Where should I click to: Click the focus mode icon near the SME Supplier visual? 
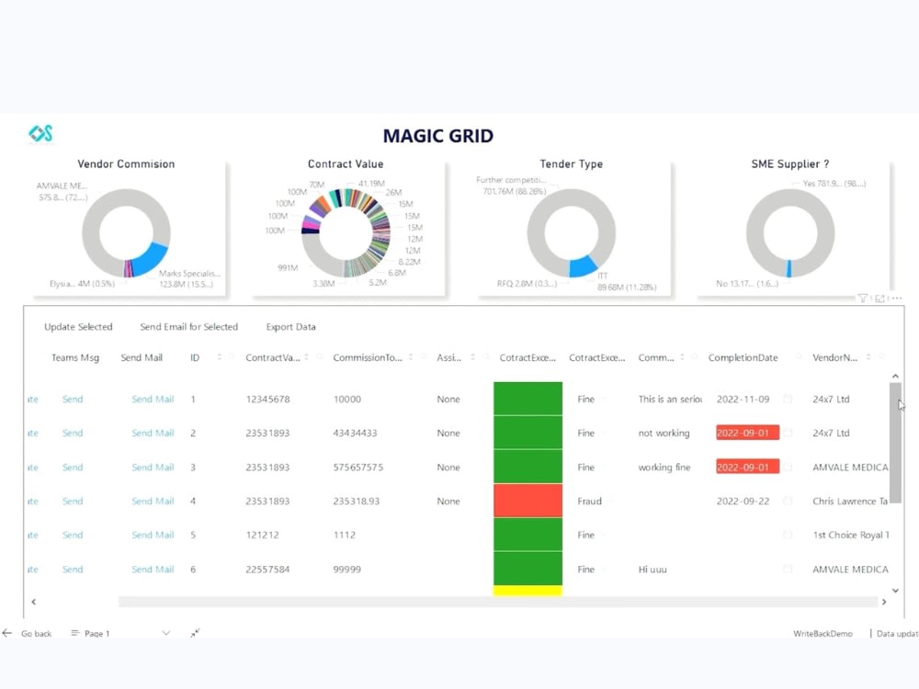pyautogui.click(x=880, y=298)
